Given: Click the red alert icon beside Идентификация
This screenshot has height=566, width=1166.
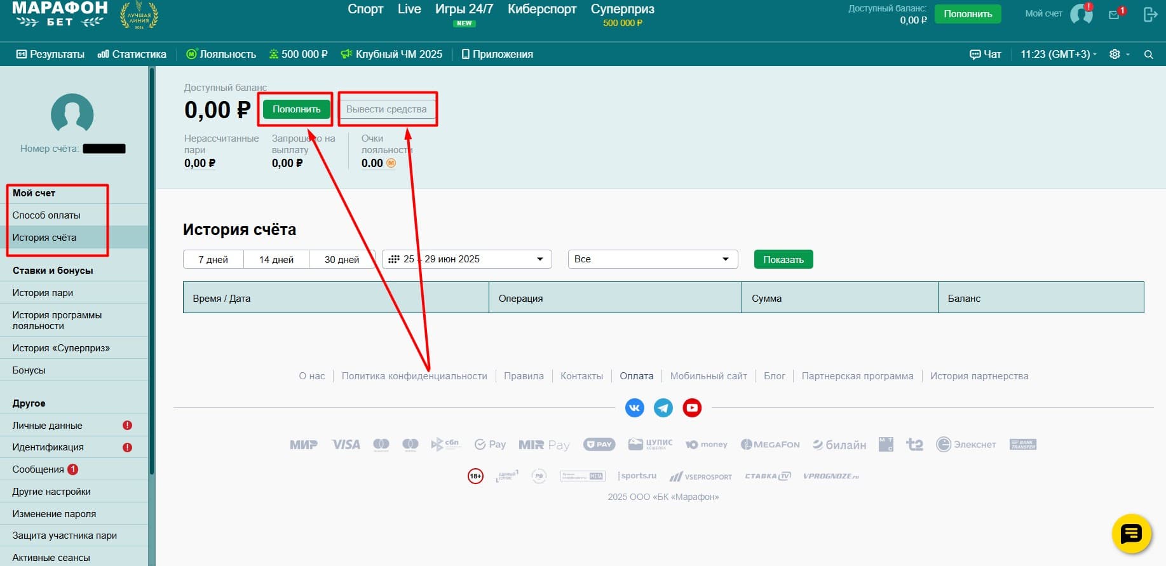Looking at the screenshot, I should tap(127, 447).
